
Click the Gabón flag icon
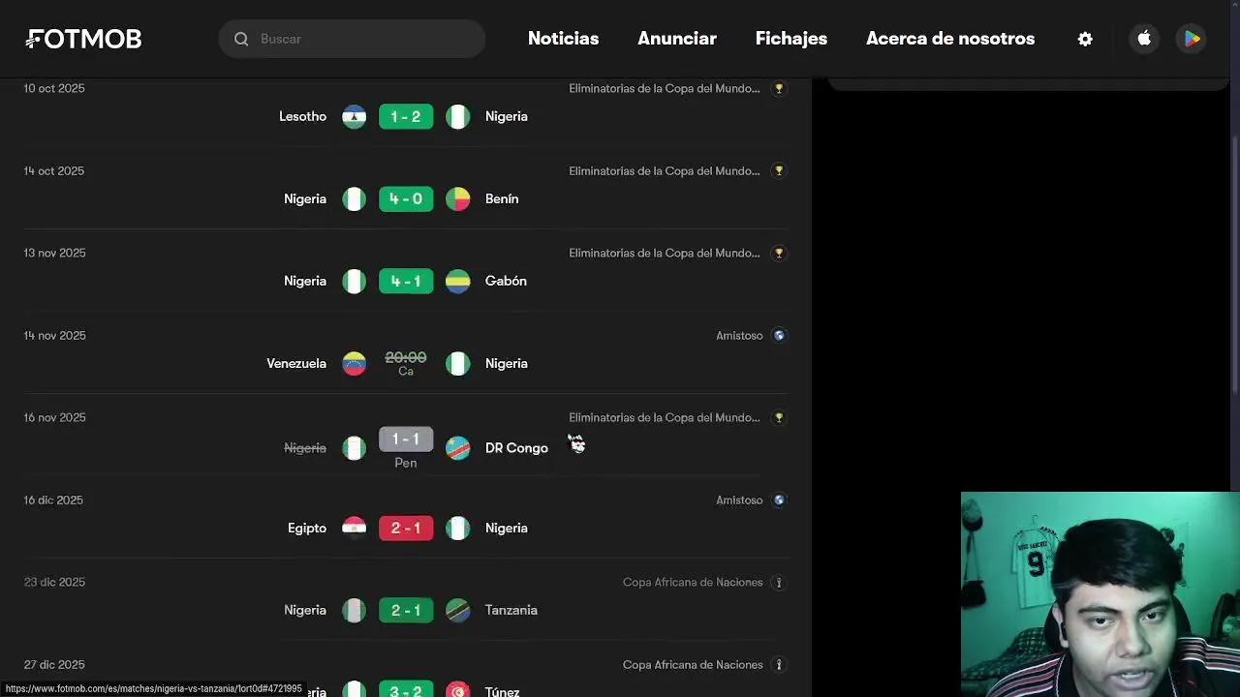[457, 281]
